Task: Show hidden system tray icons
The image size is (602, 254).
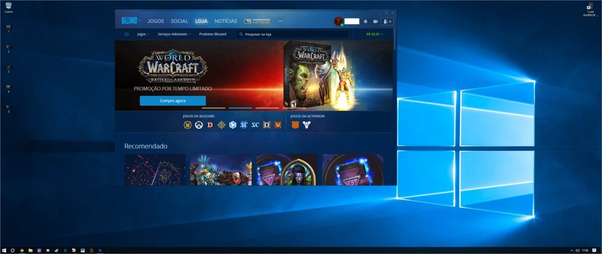Action: (571, 250)
